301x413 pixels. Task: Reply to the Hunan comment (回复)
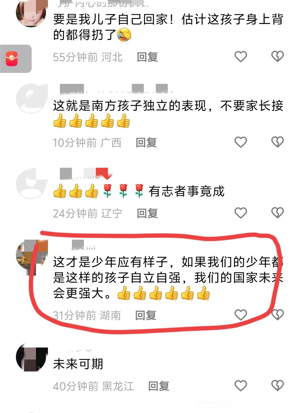(x=146, y=315)
